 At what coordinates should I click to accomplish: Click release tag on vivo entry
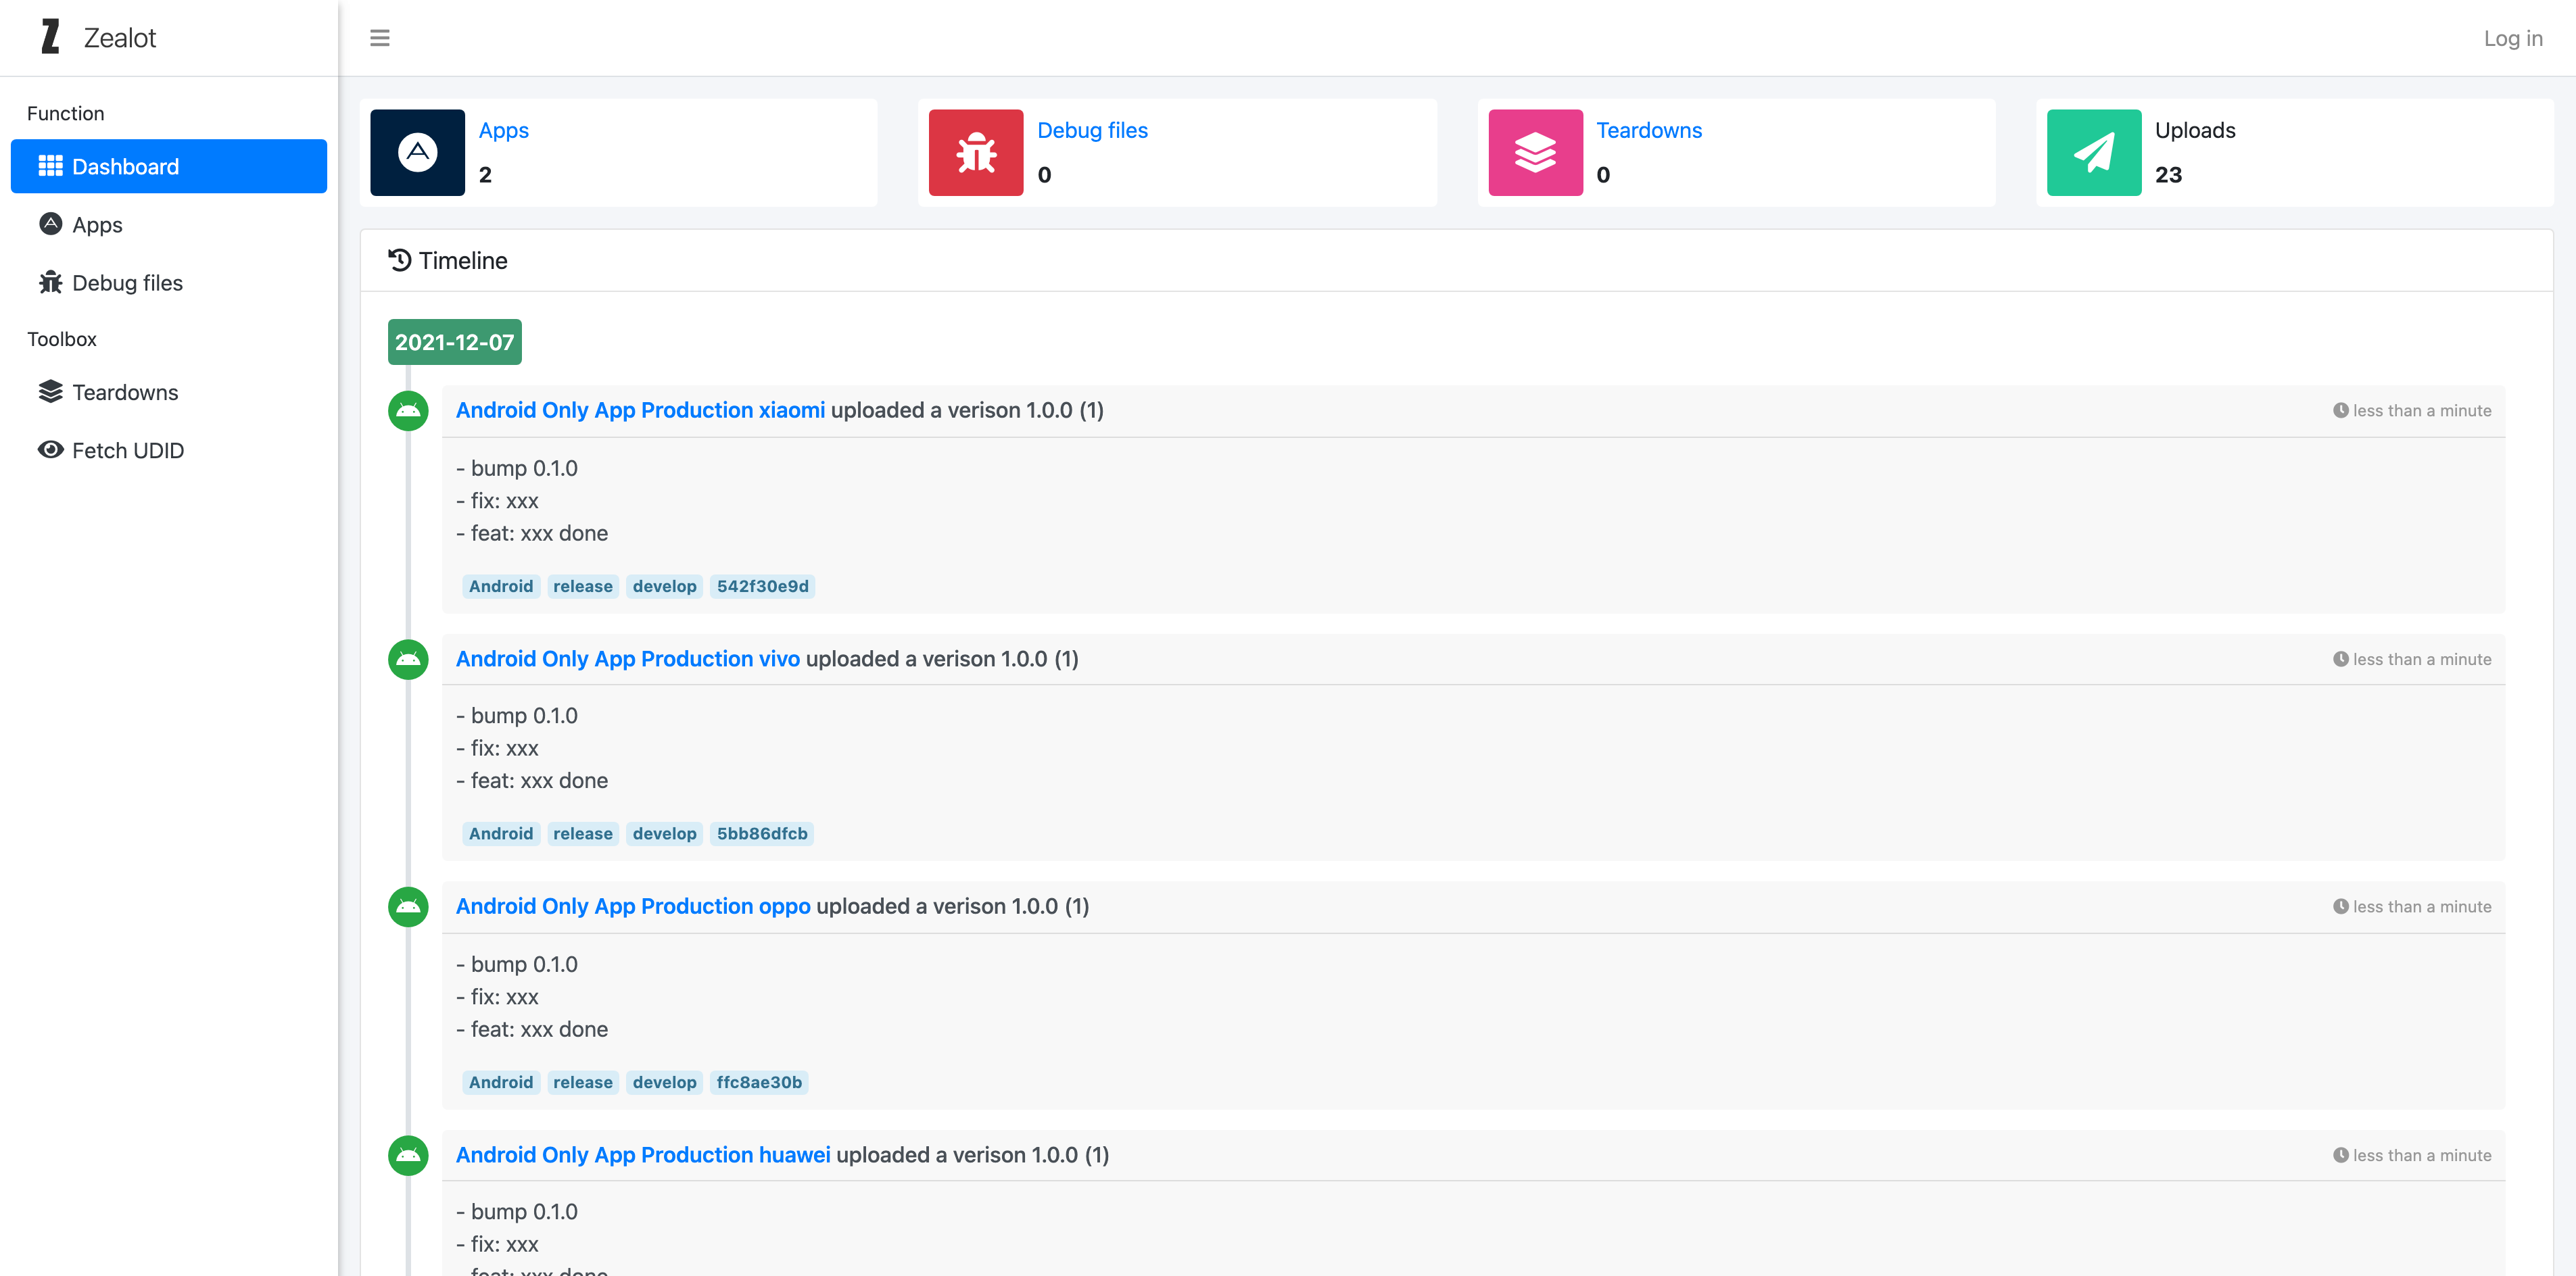point(582,835)
